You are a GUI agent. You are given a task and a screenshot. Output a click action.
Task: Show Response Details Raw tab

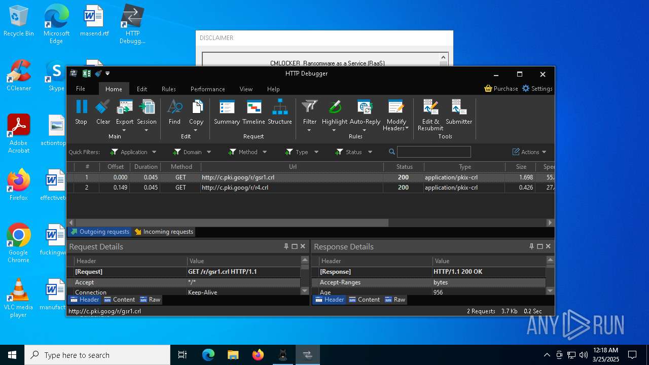[x=395, y=300]
